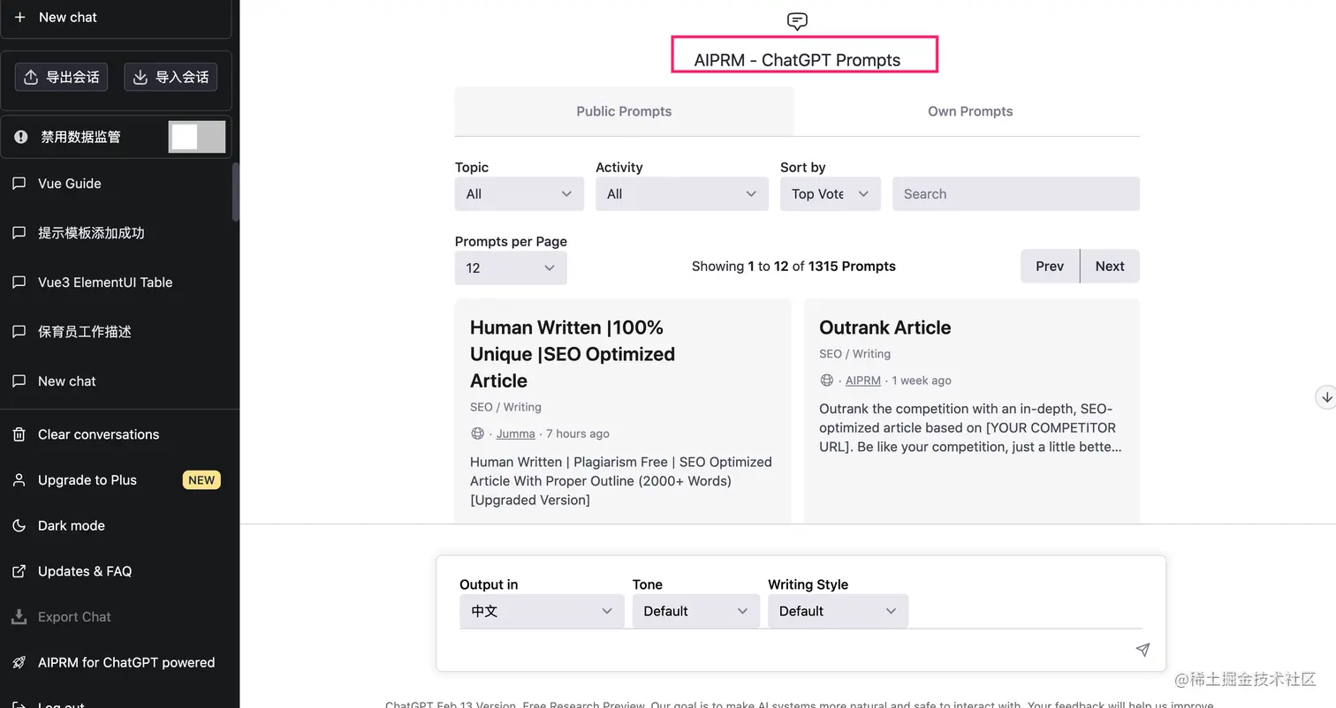The image size is (1336, 708).
Task: Click the scroll-down arrow circle at right edge
Action: click(1326, 397)
